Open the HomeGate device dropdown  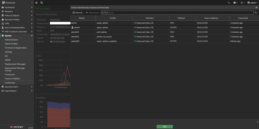coord(17,3)
